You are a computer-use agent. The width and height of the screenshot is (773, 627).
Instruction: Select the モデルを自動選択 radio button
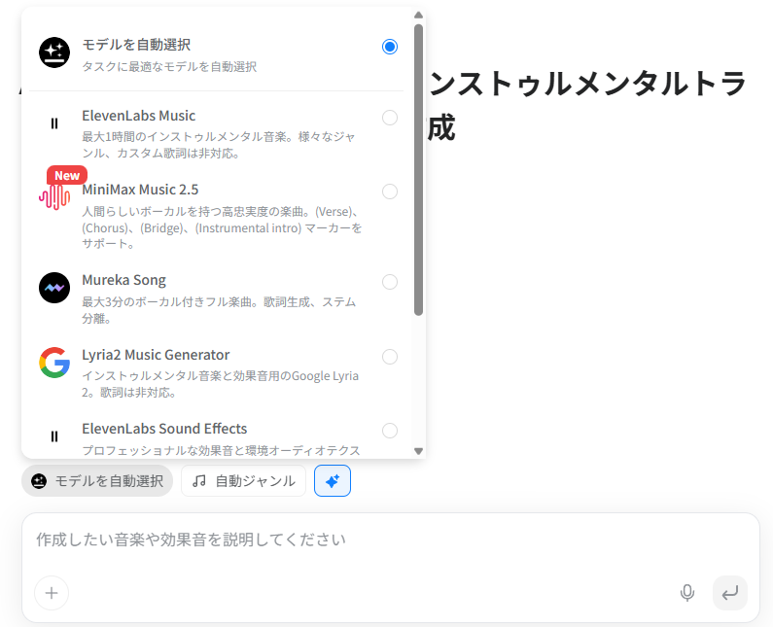(390, 47)
